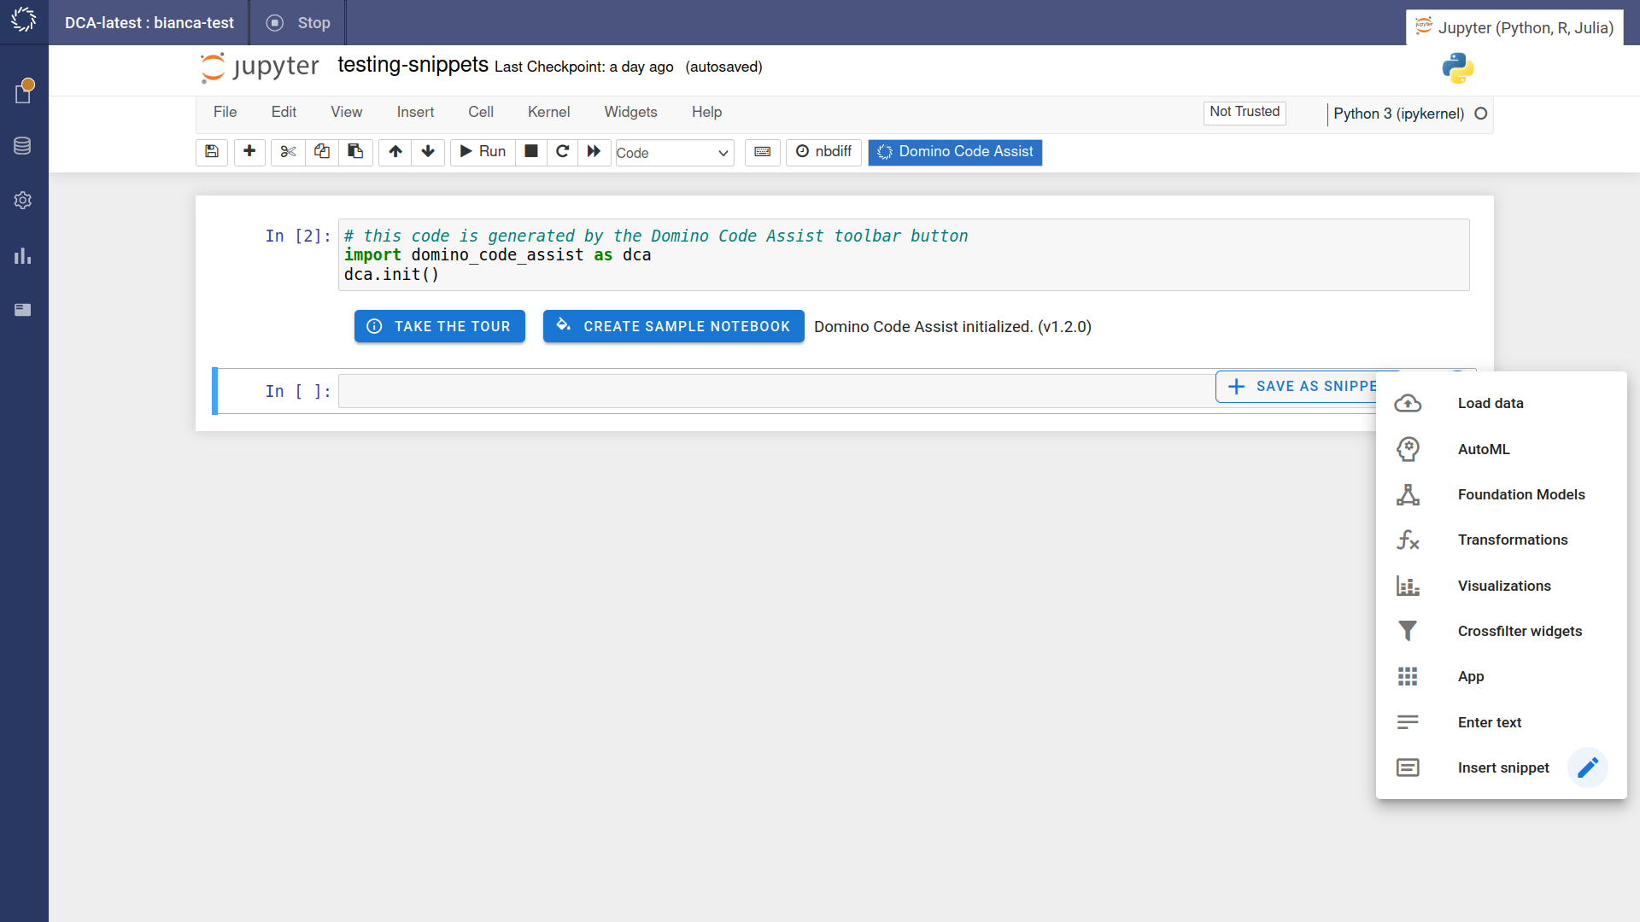Click the Domino logo icon
Image resolution: width=1640 pixels, height=922 pixels.
coord(24,20)
